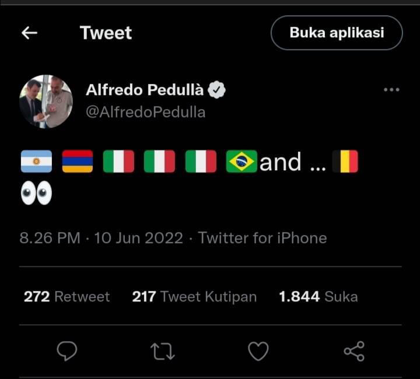Click the Argentina flag emoji
This screenshot has width=420, height=379.
pos(36,162)
